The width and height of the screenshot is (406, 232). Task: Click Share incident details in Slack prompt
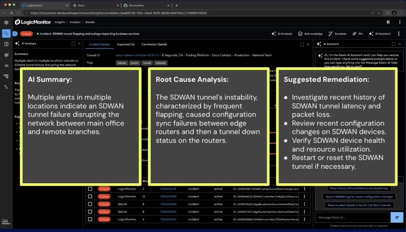(x=359, y=205)
